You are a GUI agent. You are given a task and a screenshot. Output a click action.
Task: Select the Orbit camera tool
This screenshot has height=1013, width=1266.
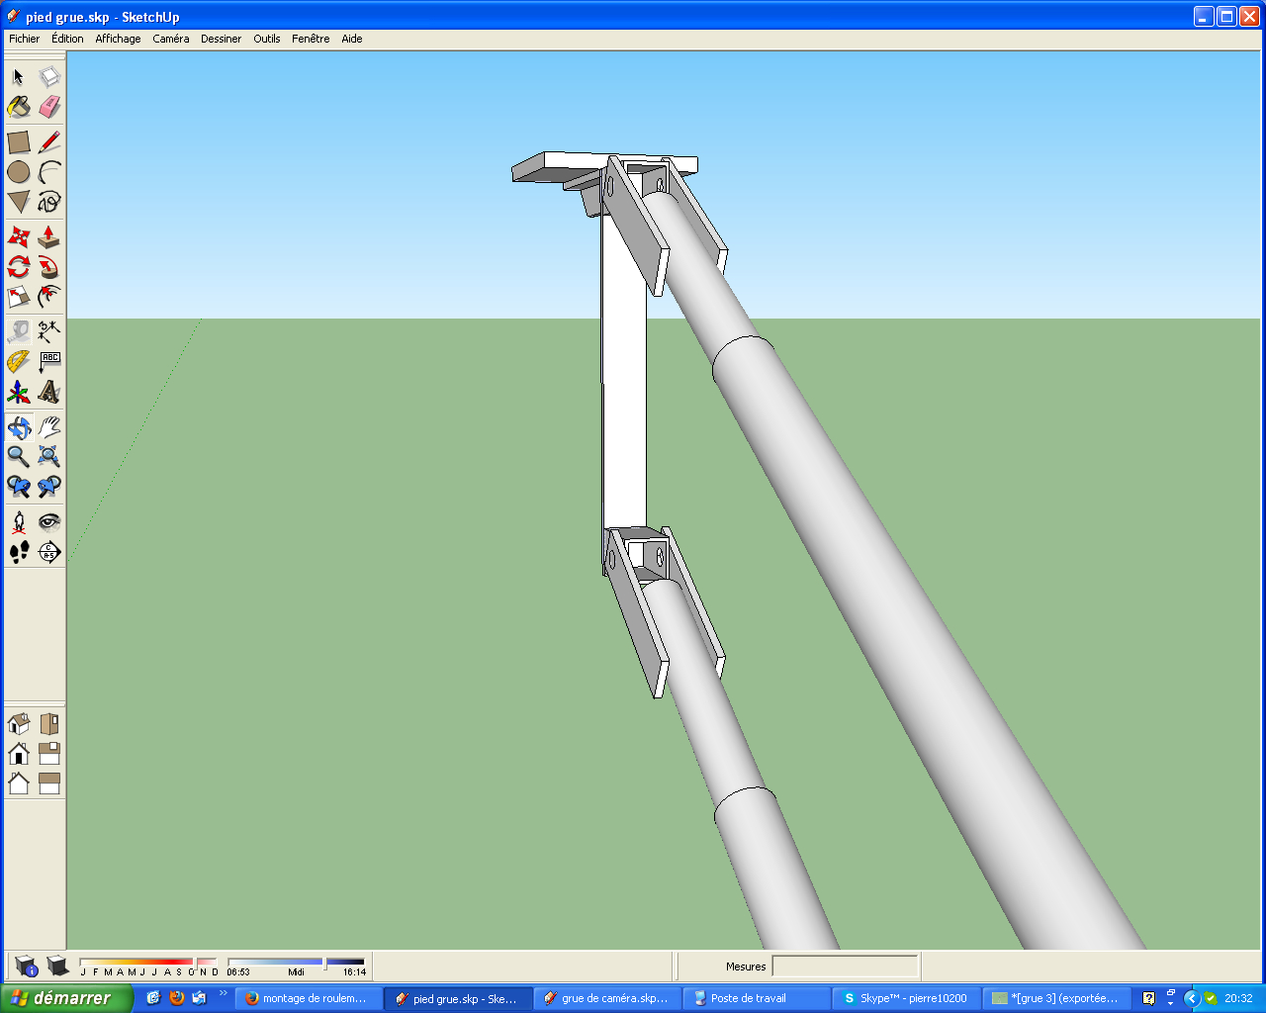(19, 427)
